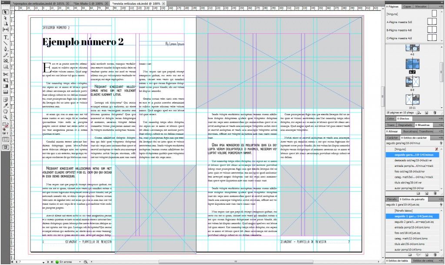This screenshot has width=445, height=265.
Task: Apply destacado oct/reg/15-14/sub/ver character style
Action: [412, 160]
